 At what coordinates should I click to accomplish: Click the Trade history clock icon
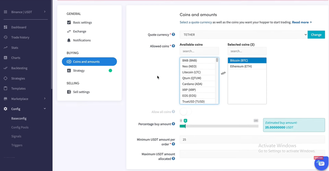[x=5, y=37]
